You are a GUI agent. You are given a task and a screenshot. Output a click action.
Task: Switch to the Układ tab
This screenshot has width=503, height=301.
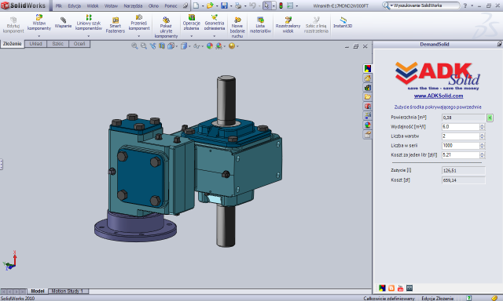pyautogui.click(x=35, y=44)
